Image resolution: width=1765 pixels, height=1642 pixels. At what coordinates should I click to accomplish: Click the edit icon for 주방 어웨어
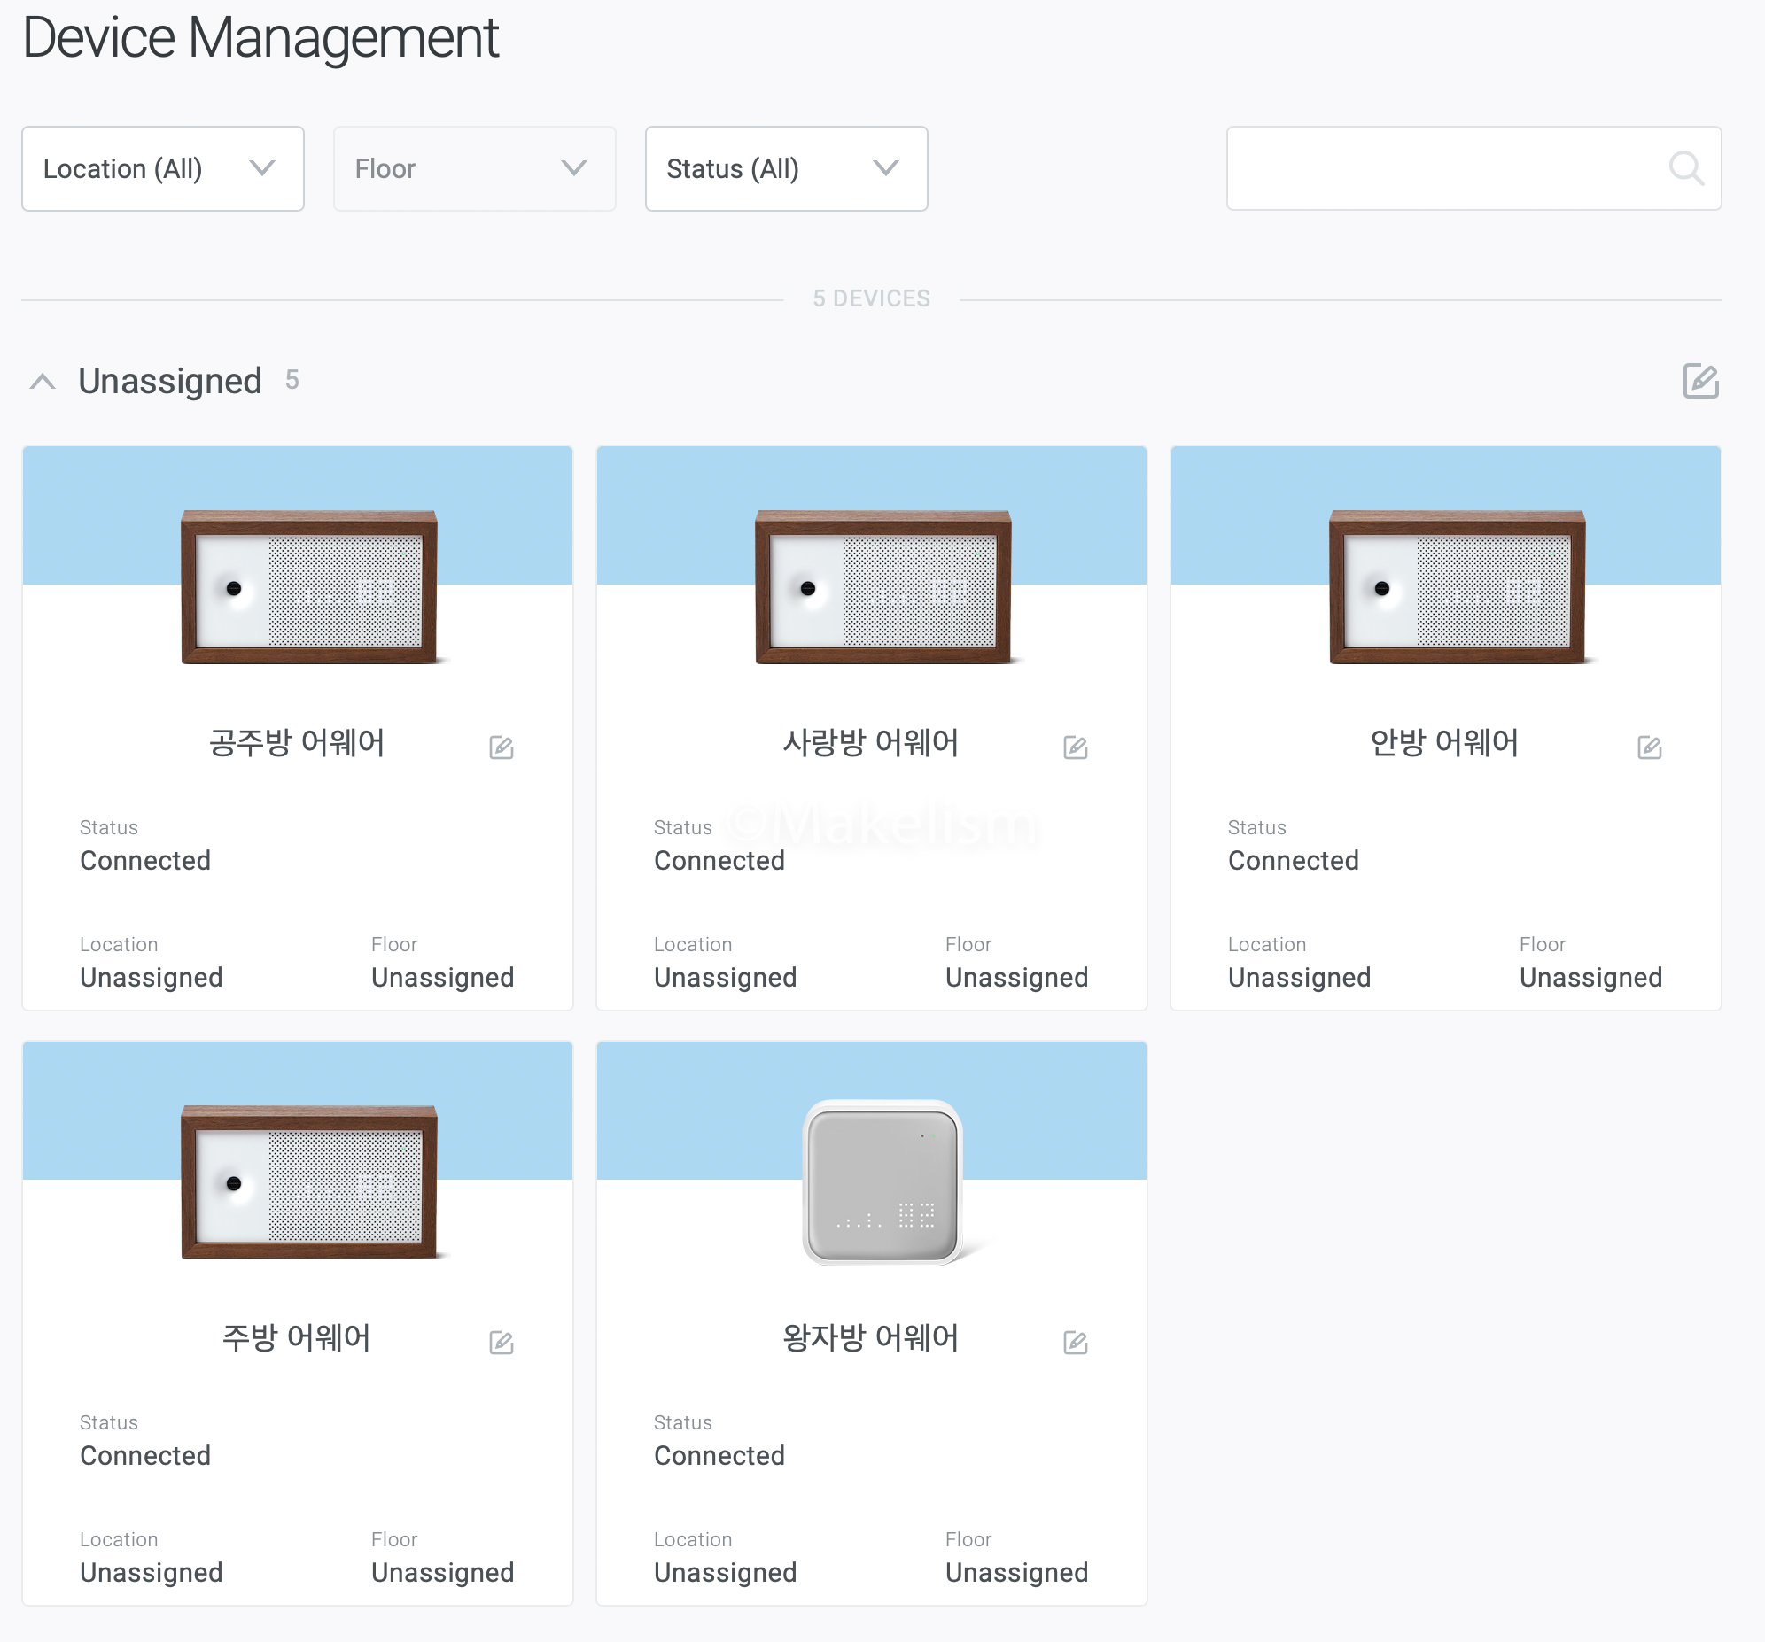click(x=501, y=1342)
